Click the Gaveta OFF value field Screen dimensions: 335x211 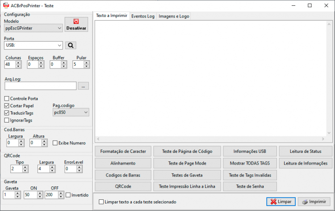pyautogui.click(x=51, y=195)
